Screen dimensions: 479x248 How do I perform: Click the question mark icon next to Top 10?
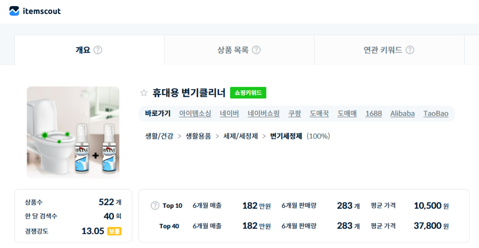pos(154,206)
